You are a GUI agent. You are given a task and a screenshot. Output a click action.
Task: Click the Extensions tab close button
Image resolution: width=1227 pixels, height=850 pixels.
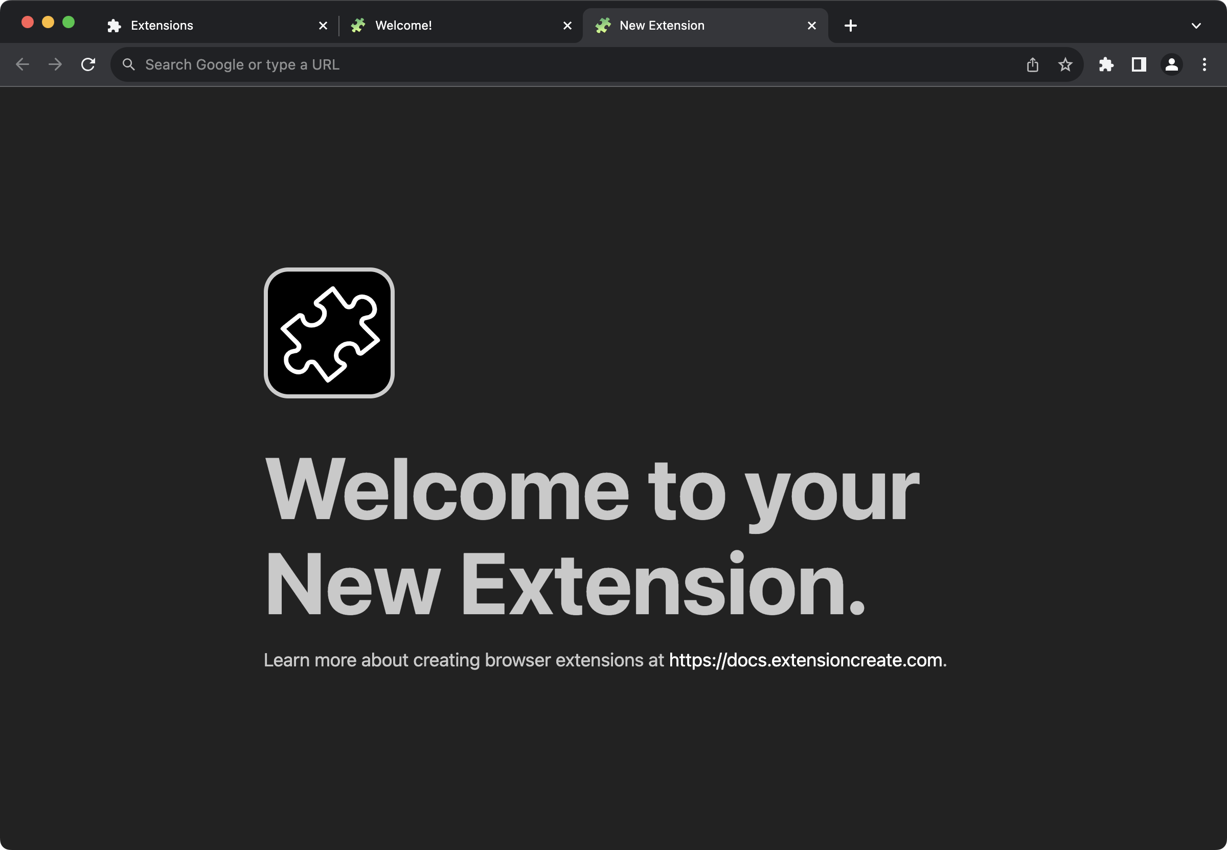(322, 25)
